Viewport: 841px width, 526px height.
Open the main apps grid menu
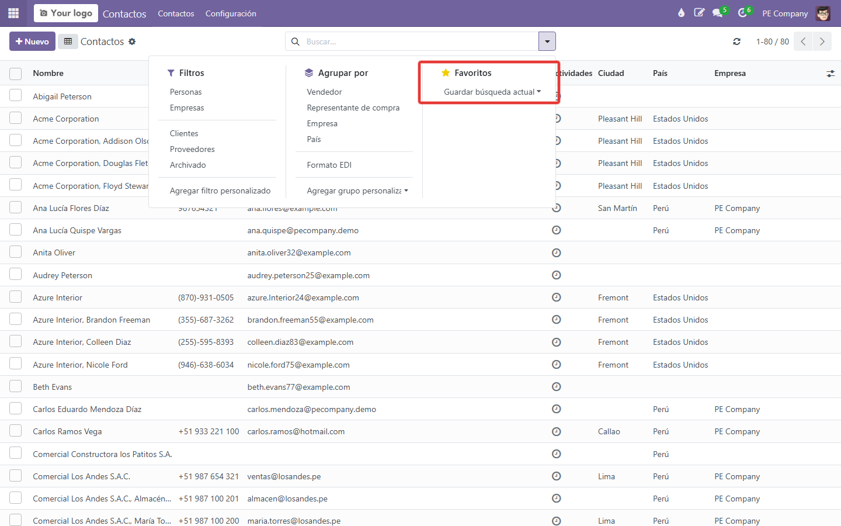13,13
